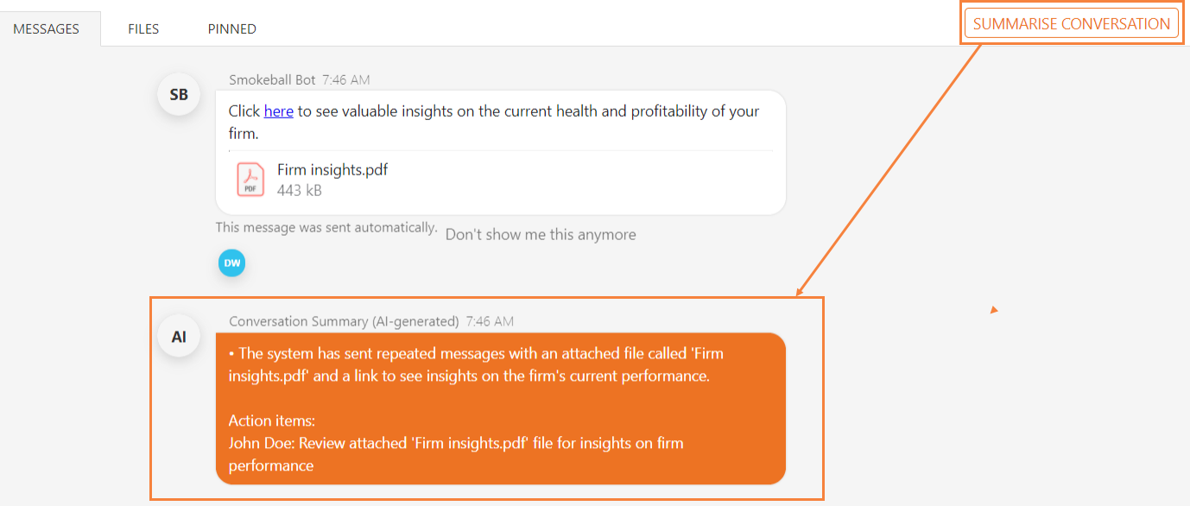Open the FILES tab
Viewport: 1190px width, 506px height.
tap(143, 28)
